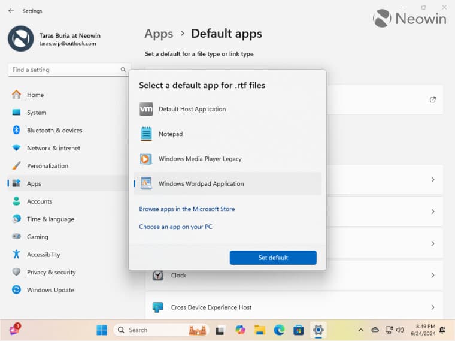
Task: Click the back arrow in Settings header
Action: (11, 11)
